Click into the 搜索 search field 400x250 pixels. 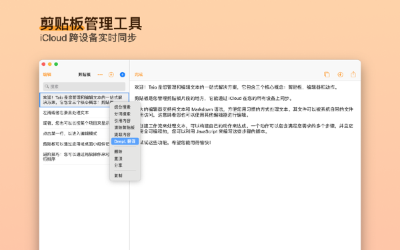[84, 87]
